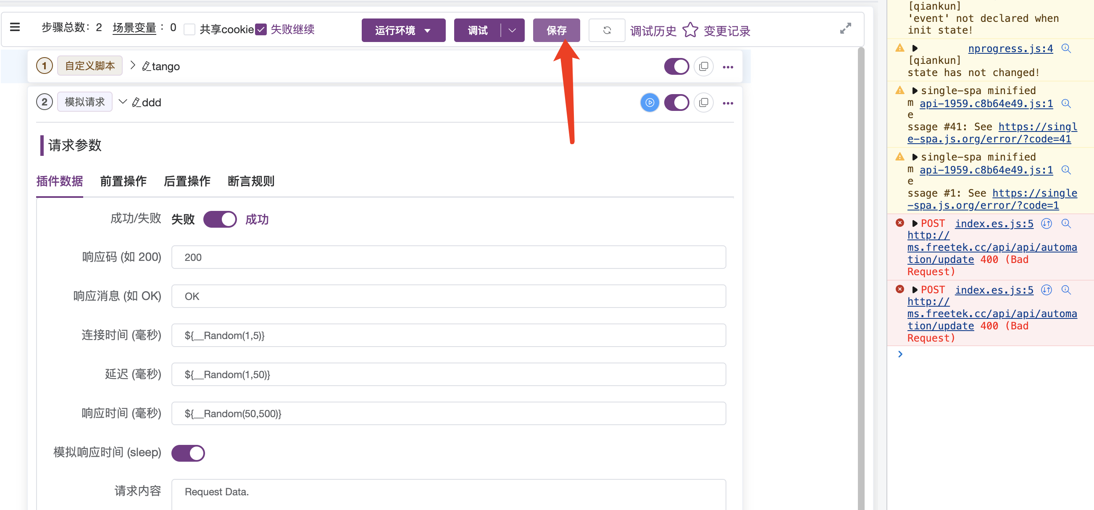The width and height of the screenshot is (1094, 510).
Task: Copy step 2 ddd with the duplicate icon
Action: click(703, 103)
